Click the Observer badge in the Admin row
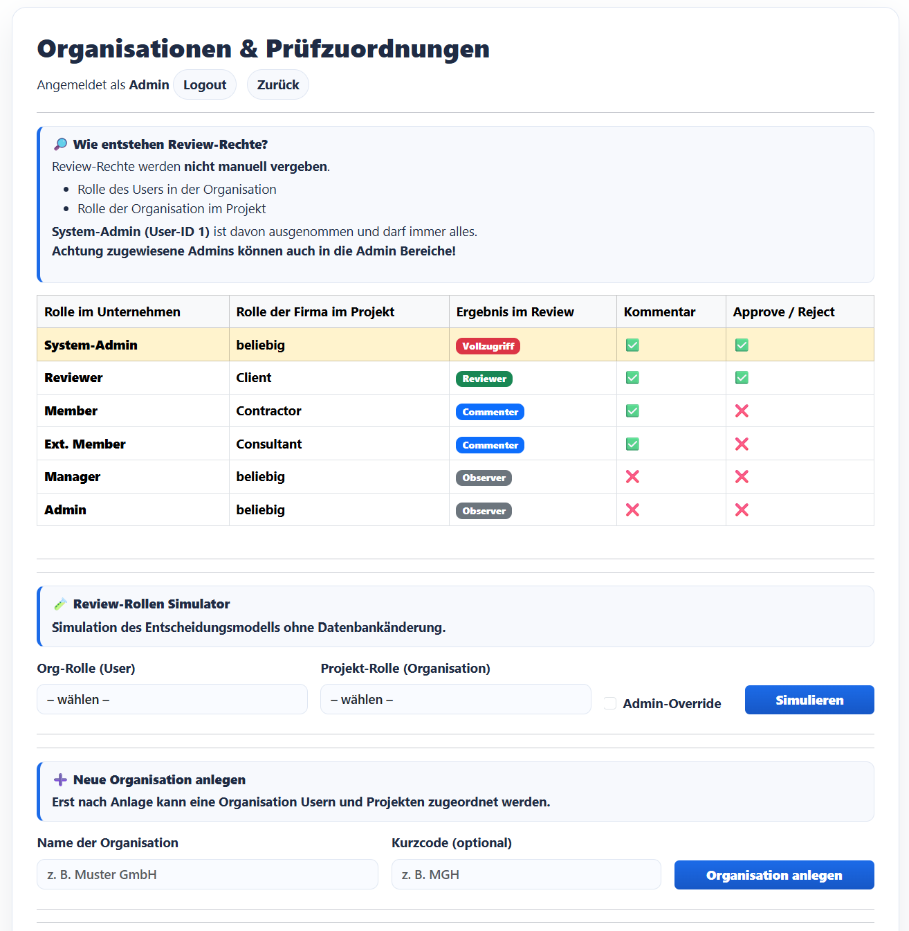Screen dimensions: 909x931 click(x=484, y=511)
